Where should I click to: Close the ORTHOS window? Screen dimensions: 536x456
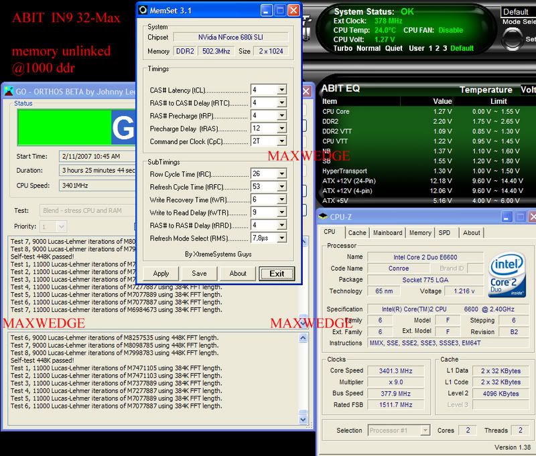[306, 91]
